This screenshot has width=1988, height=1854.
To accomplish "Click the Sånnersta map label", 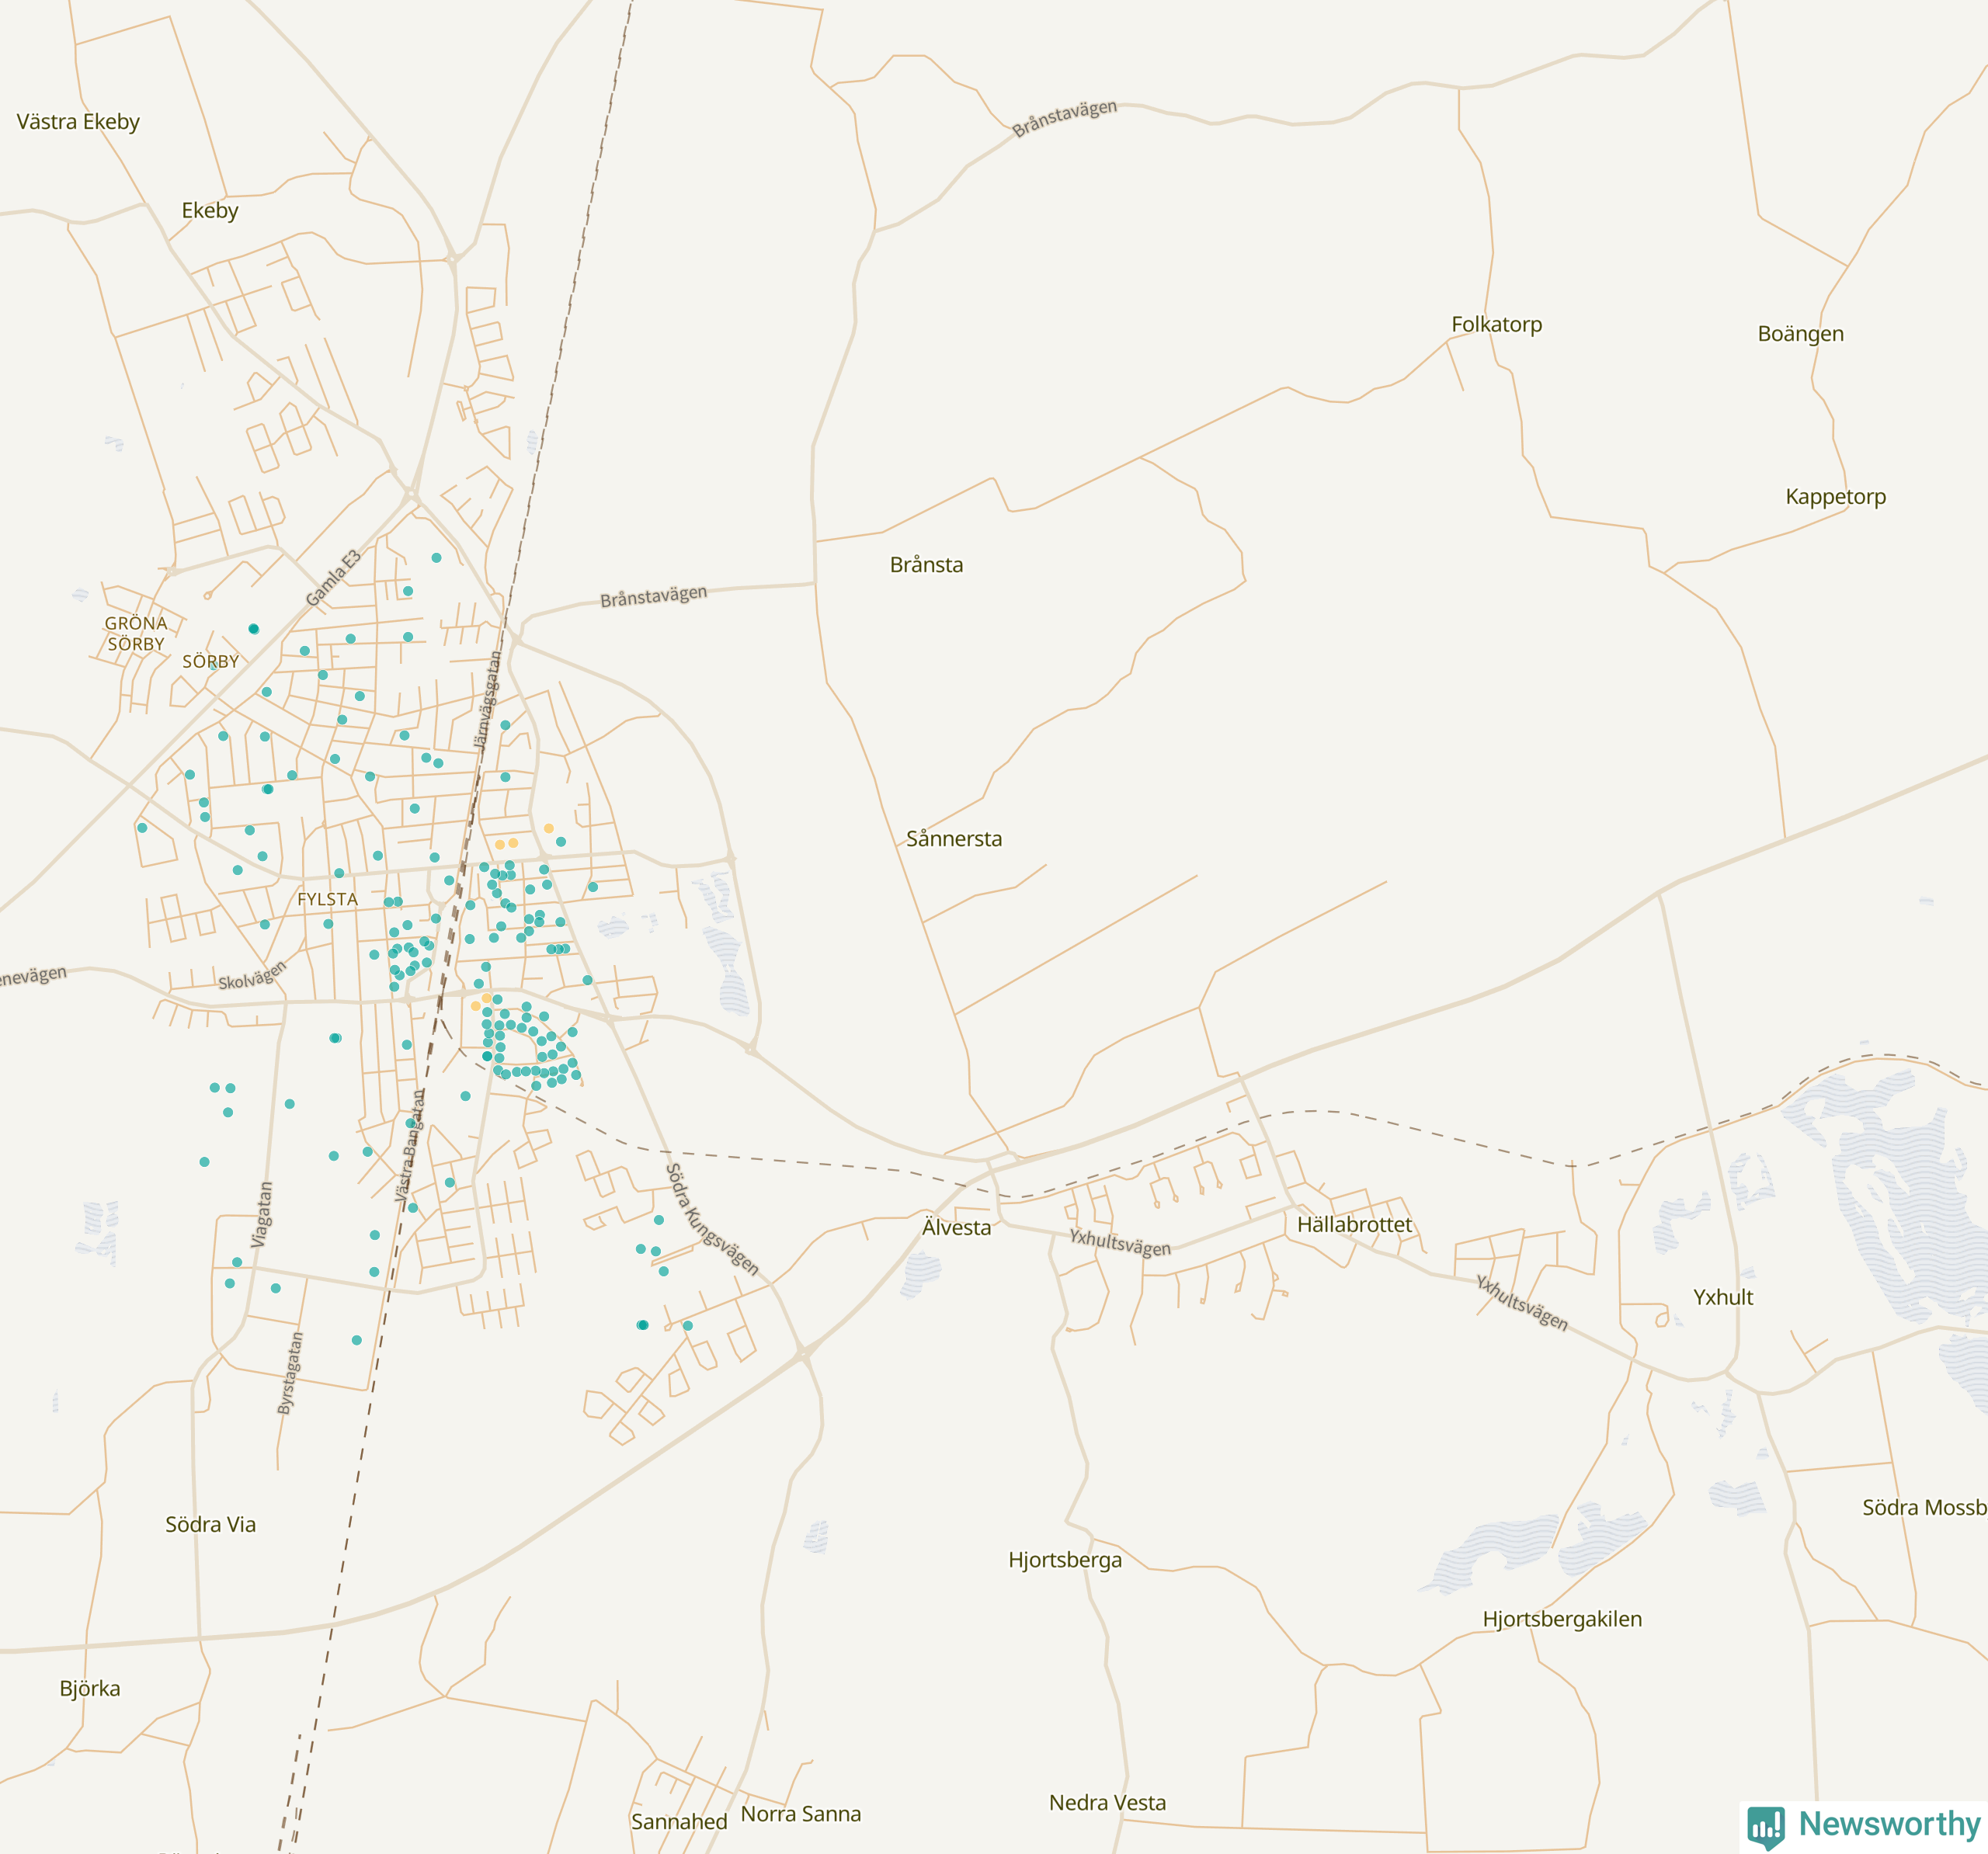I will [x=953, y=839].
